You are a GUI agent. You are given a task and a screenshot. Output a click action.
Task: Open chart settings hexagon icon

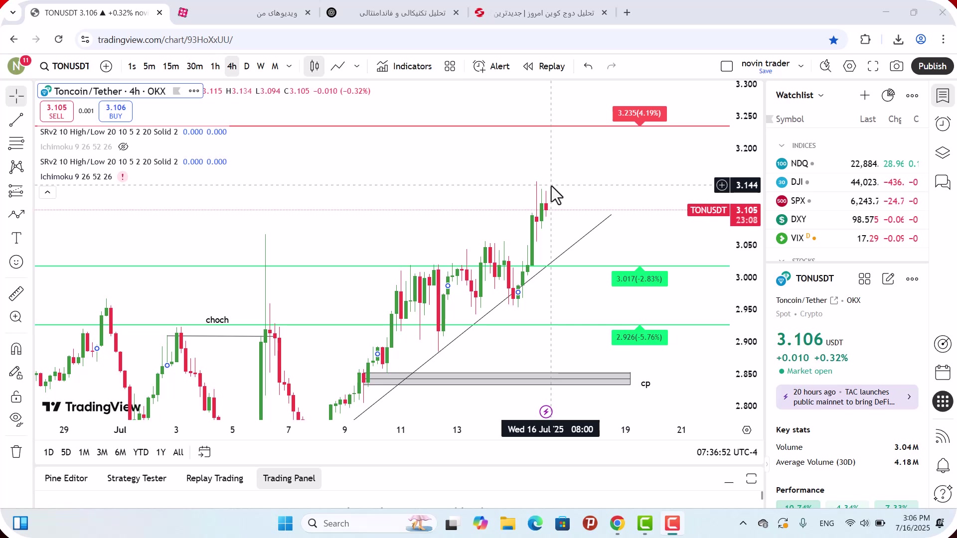(x=849, y=66)
